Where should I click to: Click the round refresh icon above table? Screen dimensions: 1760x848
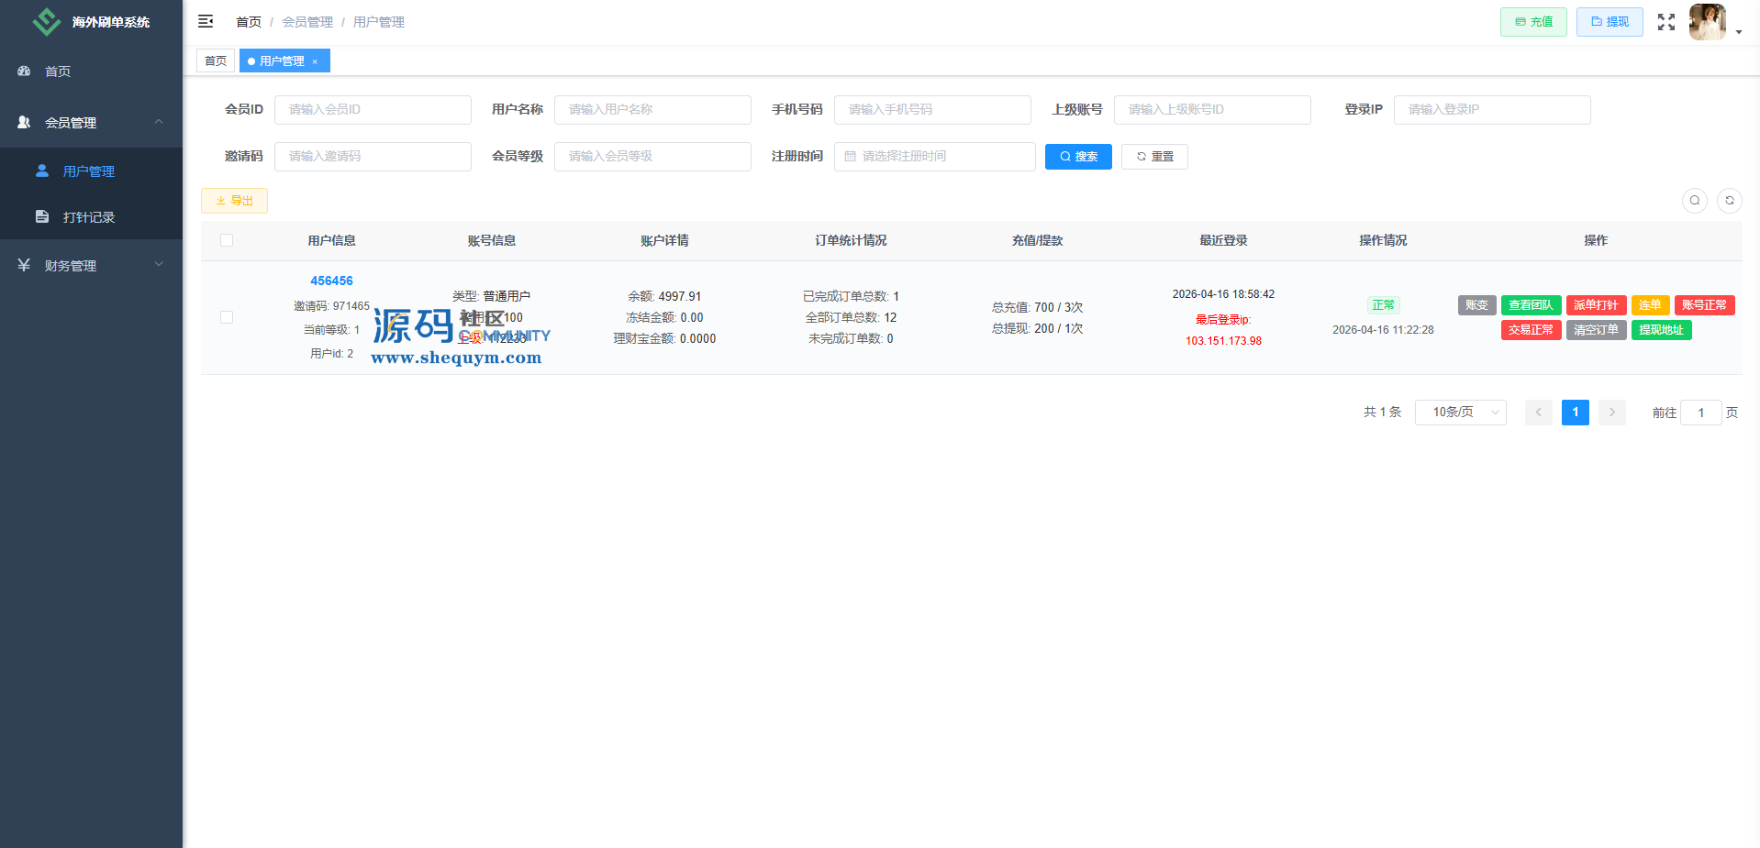1729,201
